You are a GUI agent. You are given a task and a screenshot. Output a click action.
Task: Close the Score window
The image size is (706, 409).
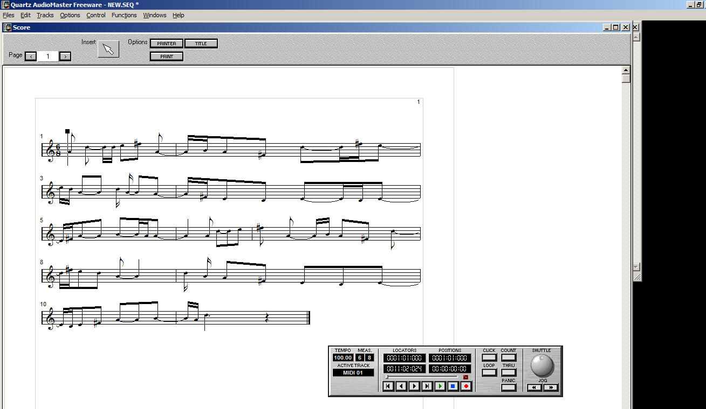(x=626, y=27)
